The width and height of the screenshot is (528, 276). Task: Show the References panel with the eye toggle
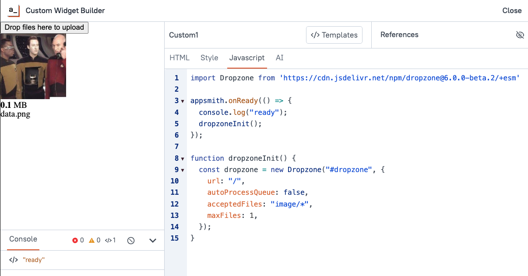pyautogui.click(x=520, y=34)
